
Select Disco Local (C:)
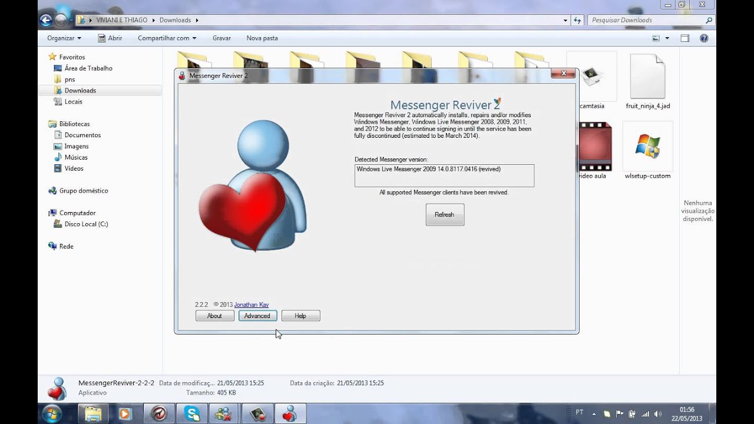click(x=86, y=224)
